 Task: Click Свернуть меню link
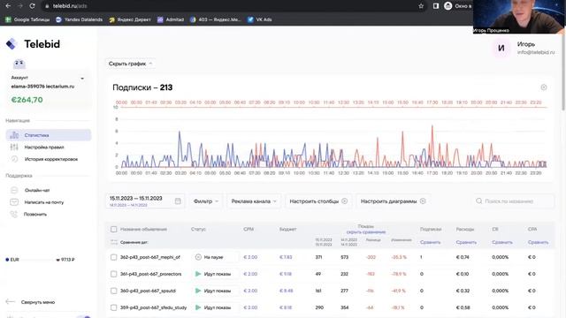point(38,302)
